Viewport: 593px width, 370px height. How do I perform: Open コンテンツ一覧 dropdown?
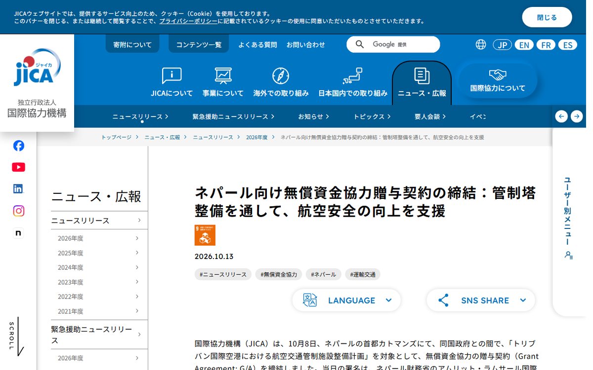(x=199, y=44)
